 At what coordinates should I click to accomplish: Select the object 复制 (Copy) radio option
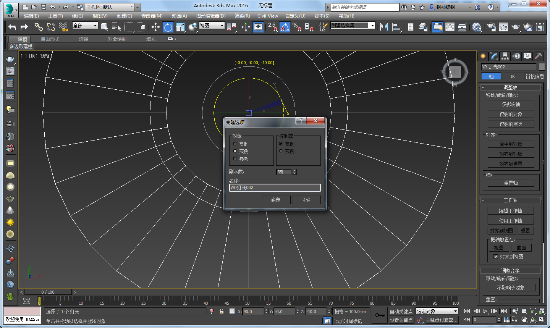tap(235, 144)
